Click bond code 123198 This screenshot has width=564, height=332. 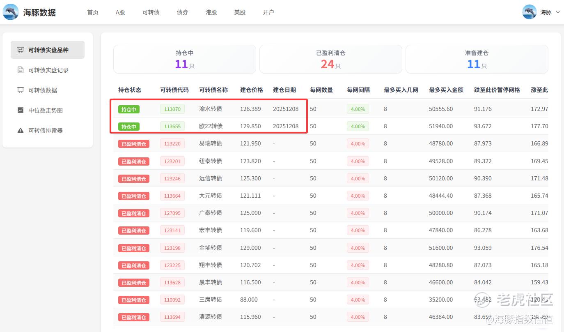click(x=172, y=248)
